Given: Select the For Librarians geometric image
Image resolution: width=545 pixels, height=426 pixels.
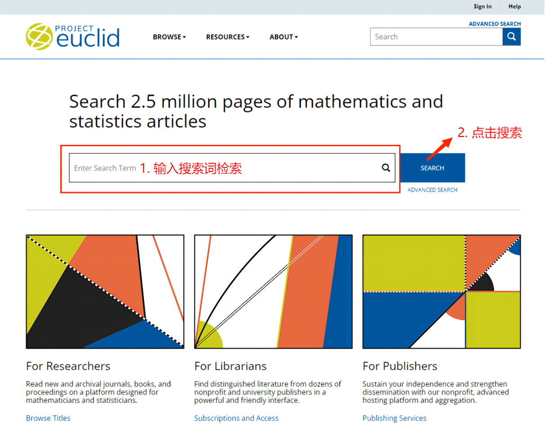Looking at the screenshot, I should pyautogui.click(x=273, y=291).
